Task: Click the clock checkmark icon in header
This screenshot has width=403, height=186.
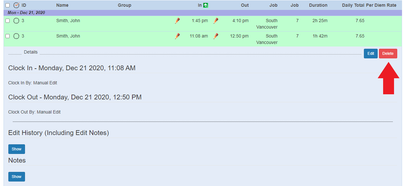Action: click(x=16, y=5)
